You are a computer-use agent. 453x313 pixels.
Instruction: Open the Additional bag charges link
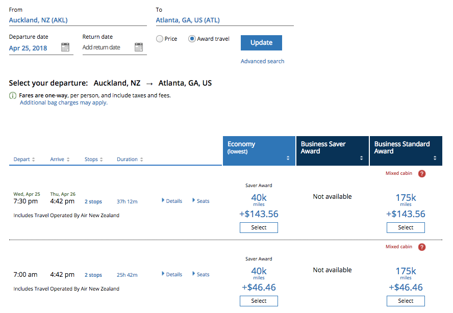pos(64,102)
